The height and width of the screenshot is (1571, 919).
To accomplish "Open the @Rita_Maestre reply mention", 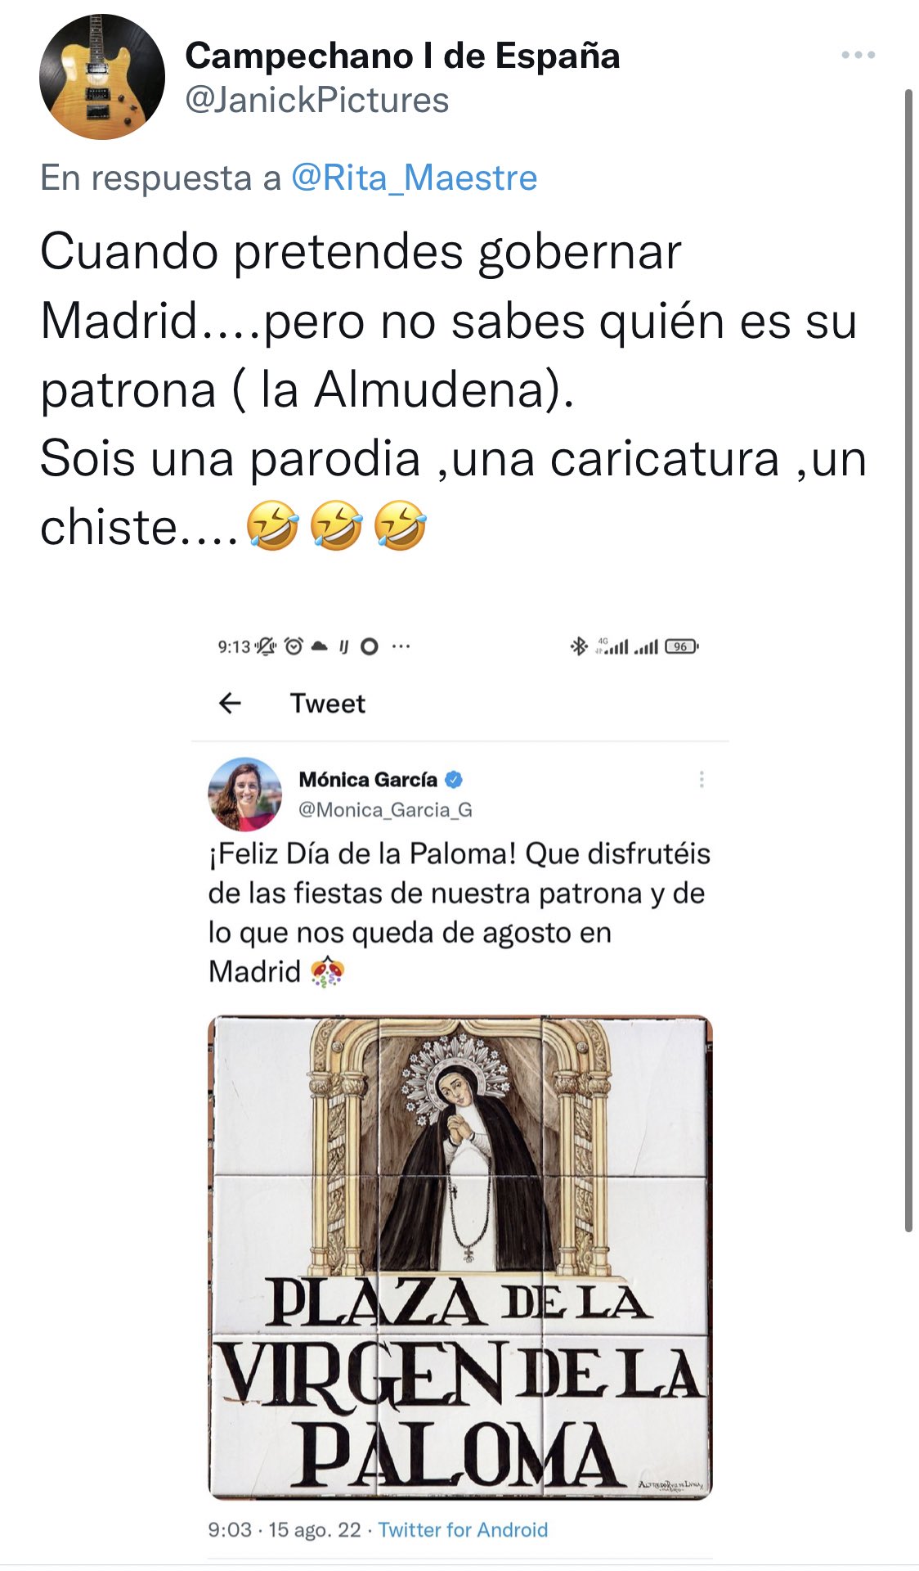I will (x=414, y=178).
